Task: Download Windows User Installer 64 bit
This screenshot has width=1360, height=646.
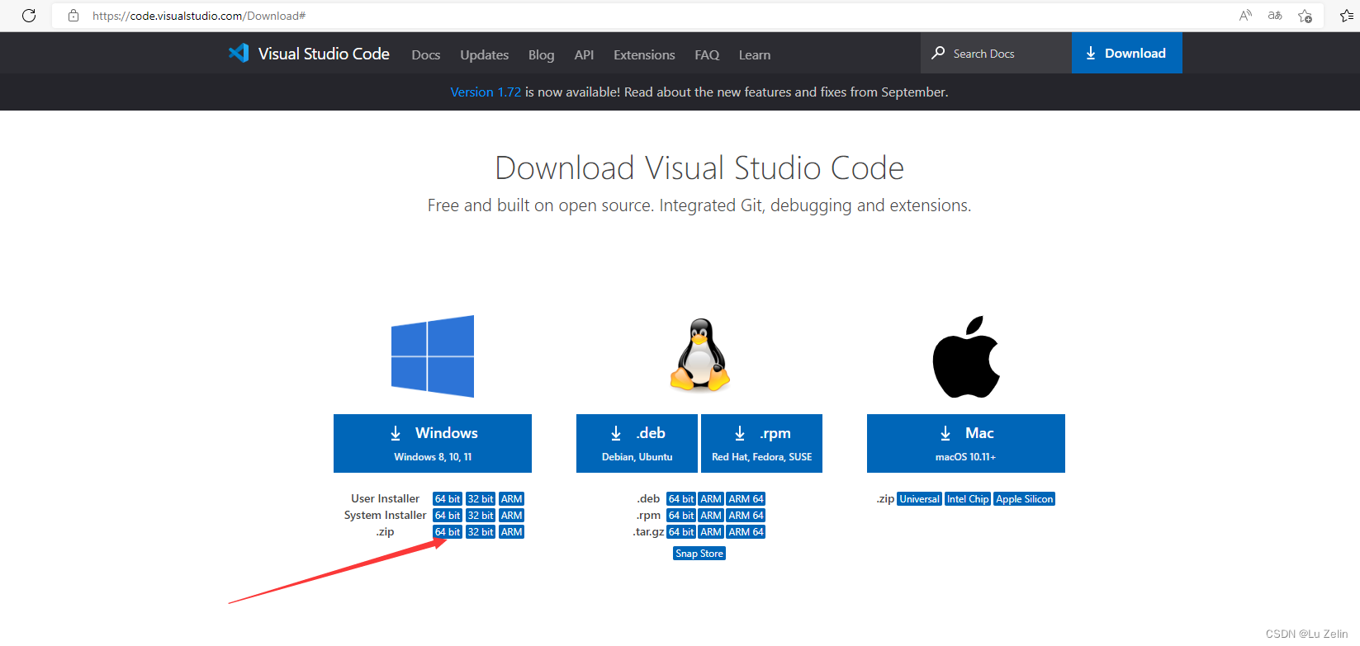Action: [x=448, y=499]
